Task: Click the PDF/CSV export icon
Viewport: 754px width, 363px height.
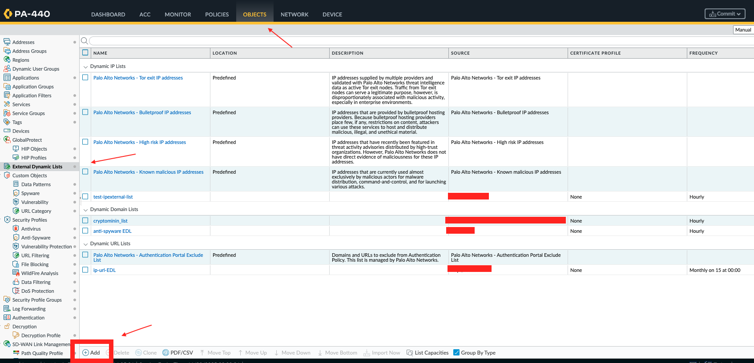Action: coord(166,353)
